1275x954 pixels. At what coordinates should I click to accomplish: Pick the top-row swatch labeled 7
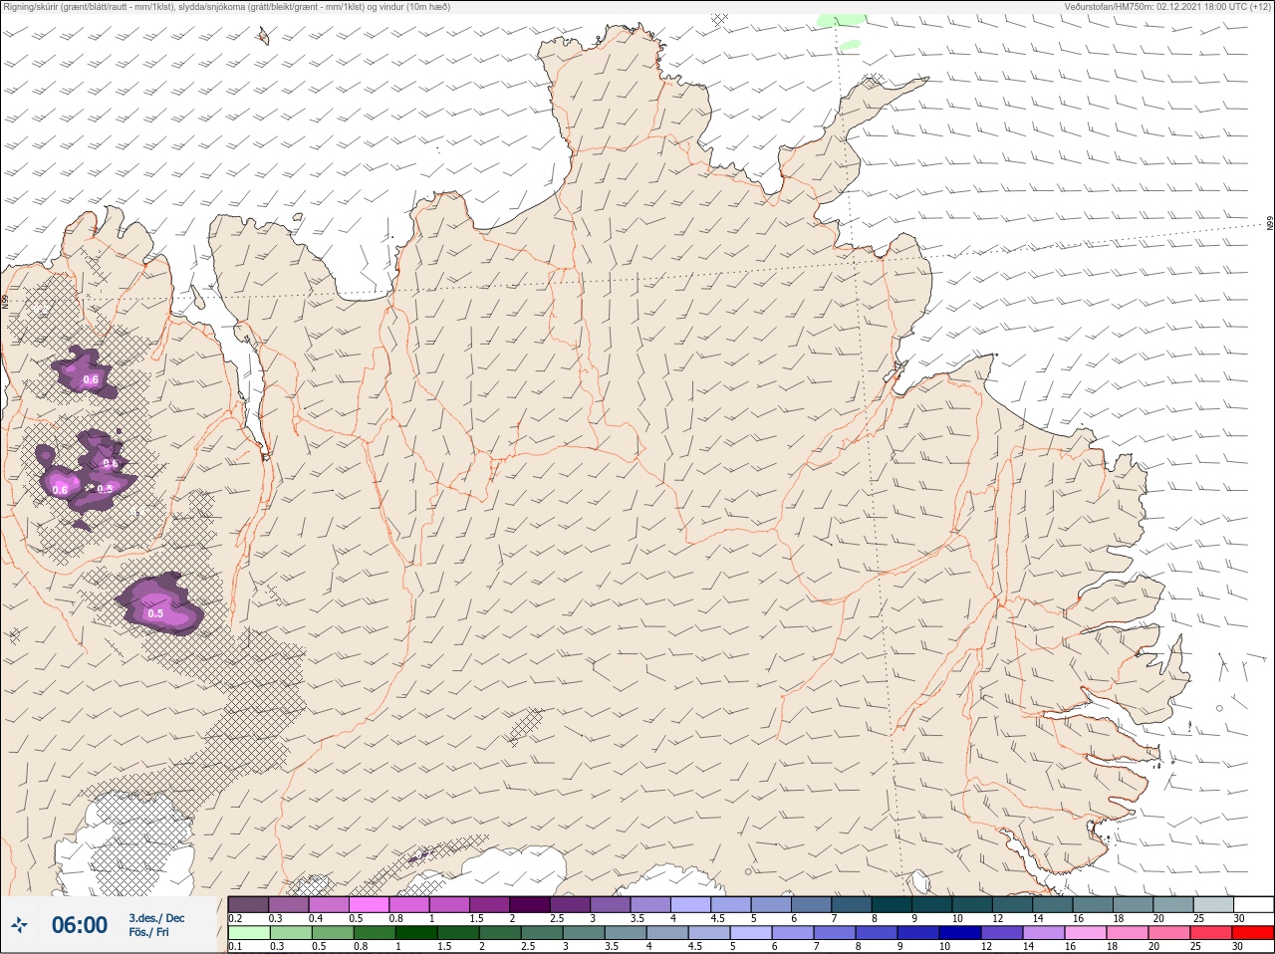point(853,904)
